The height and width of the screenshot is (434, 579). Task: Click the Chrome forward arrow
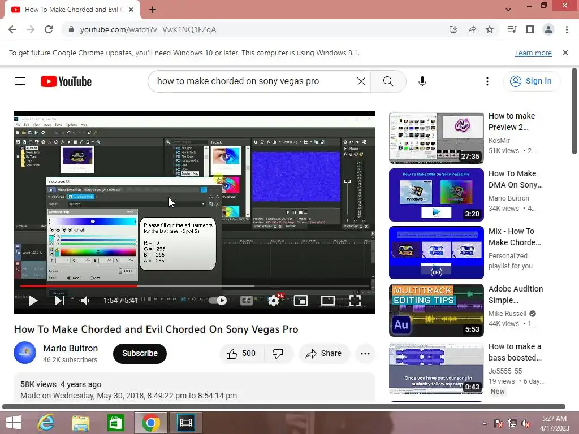coord(31,29)
